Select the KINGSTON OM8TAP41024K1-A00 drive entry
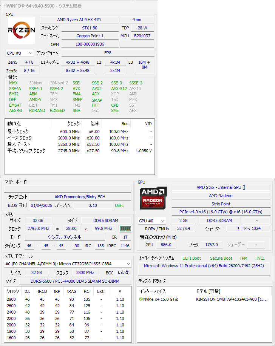Image resolution: width=275 pixels, height=346 pixels. [x=232, y=299]
